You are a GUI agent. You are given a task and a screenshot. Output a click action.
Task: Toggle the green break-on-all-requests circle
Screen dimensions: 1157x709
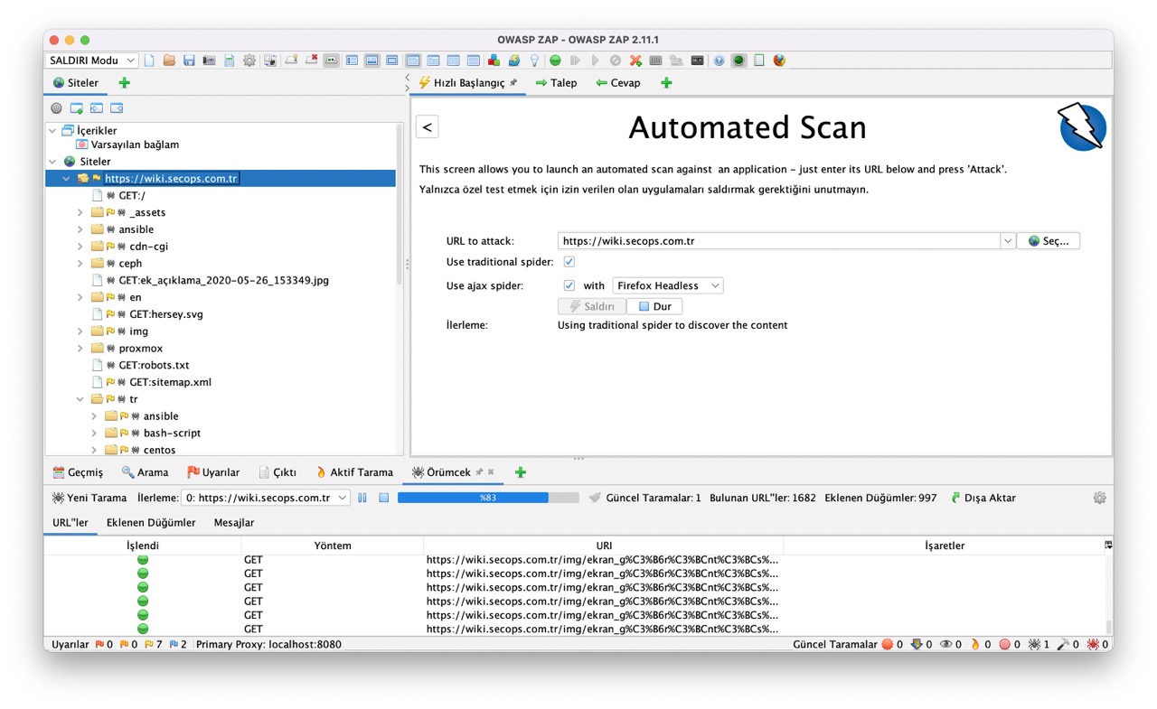pos(555,61)
